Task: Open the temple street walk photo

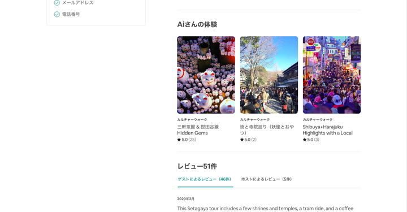Action: pyautogui.click(x=269, y=75)
